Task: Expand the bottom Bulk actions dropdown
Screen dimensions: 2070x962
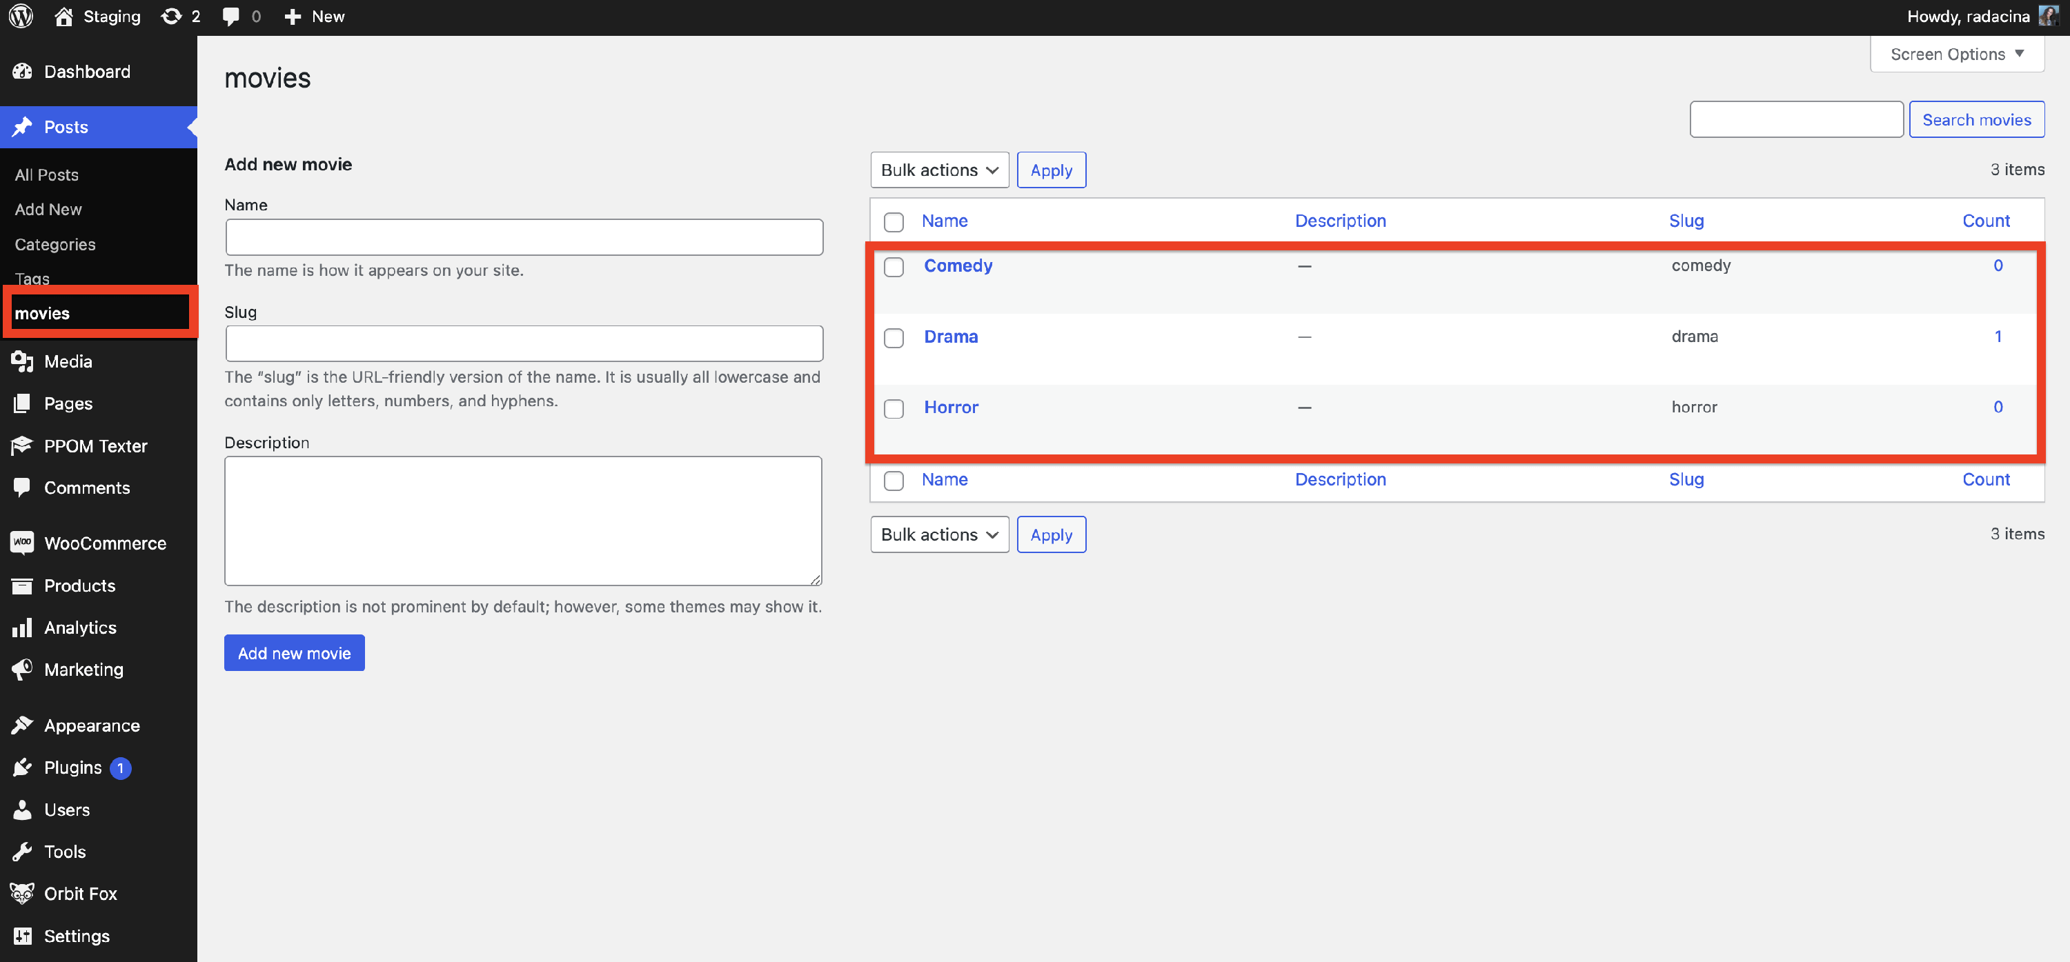Action: point(938,534)
